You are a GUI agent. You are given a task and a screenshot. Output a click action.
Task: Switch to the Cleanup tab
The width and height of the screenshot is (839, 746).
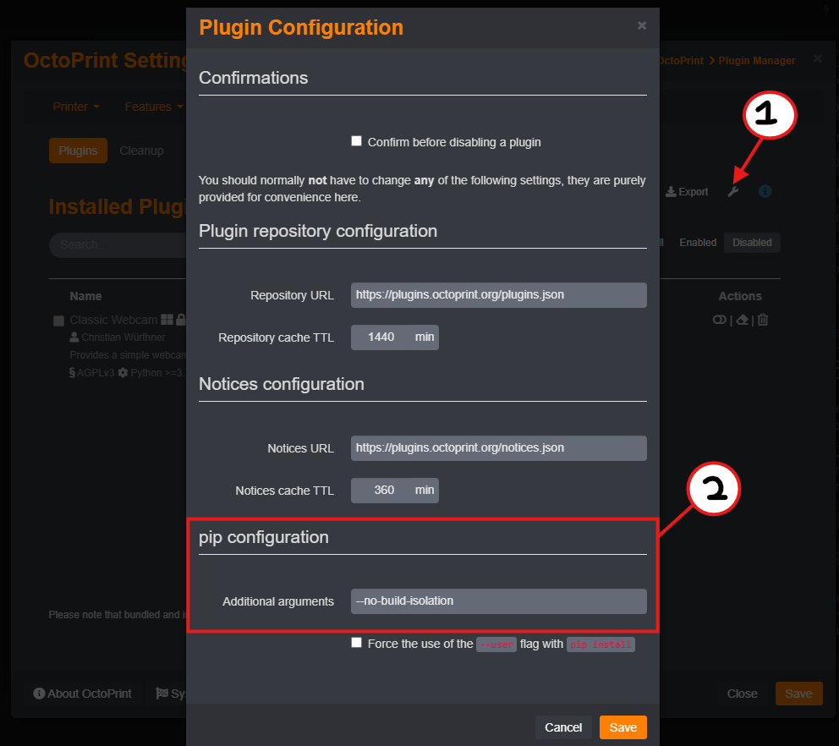point(141,151)
